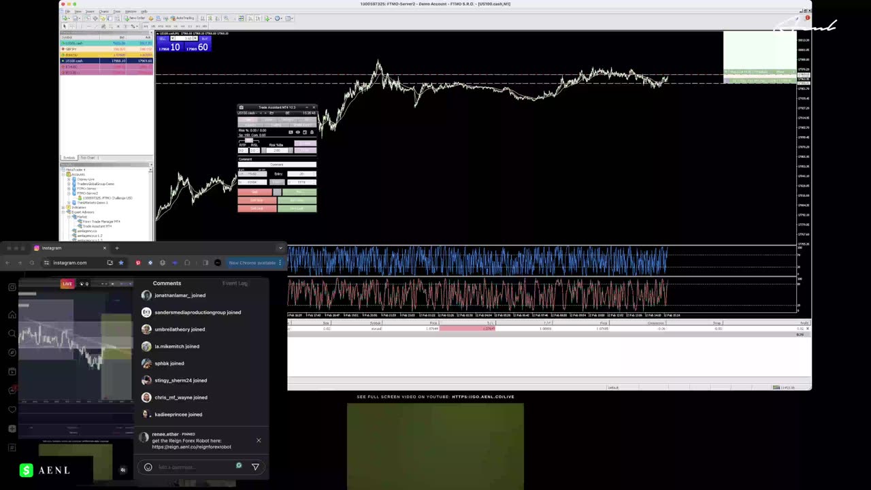Open the Insert menu in MetaTrader
This screenshot has height=490, width=871.
pyautogui.click(x=90, y=12)
